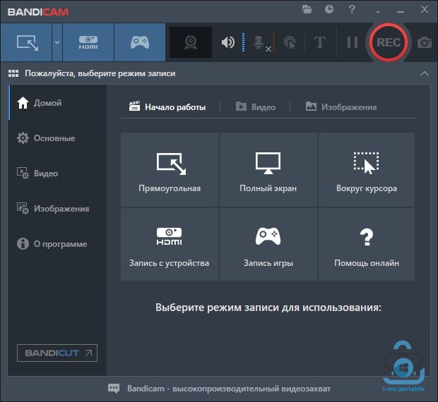Click speaker volume level meter
The image size is (438, 402).
(x=243, y=42)
